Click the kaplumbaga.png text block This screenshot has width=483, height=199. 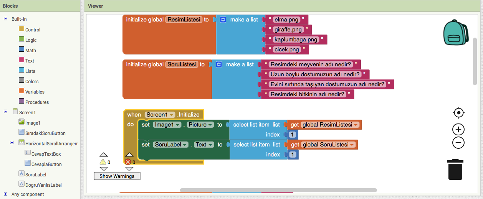[296, 39]
